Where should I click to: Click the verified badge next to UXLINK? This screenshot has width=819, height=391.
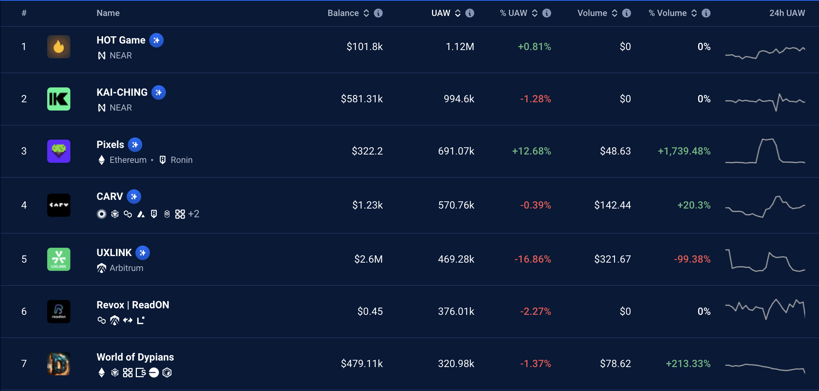pyautogui.click(x=143, y=253)
